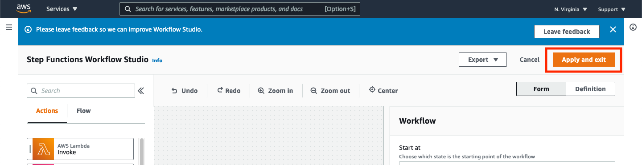The image size is (642, 165).
Task: Open the Info link beside Workflow Studio
Action: (157, 60)
